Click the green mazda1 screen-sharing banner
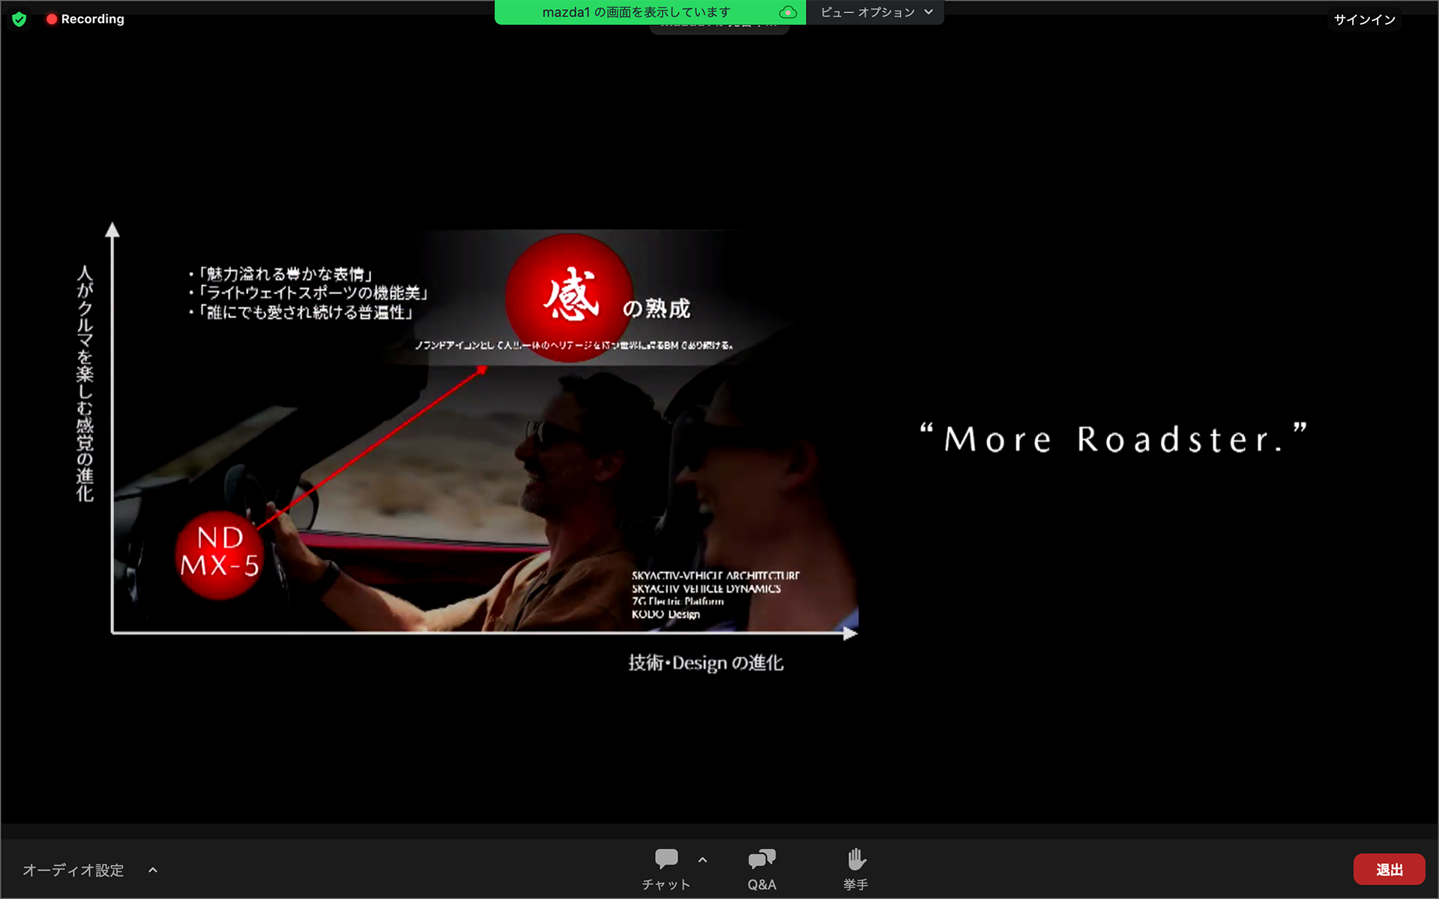Screen dimensions: 1439x899 pos(636,12)
